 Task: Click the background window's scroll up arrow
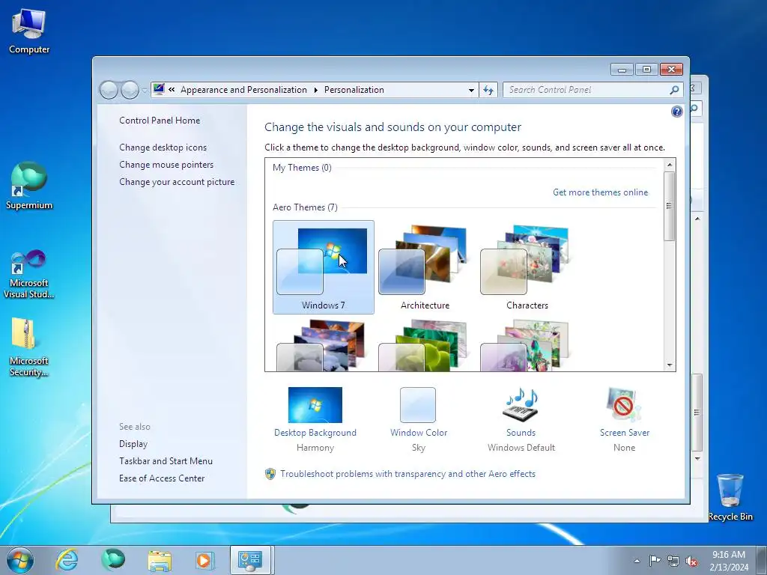697,219
